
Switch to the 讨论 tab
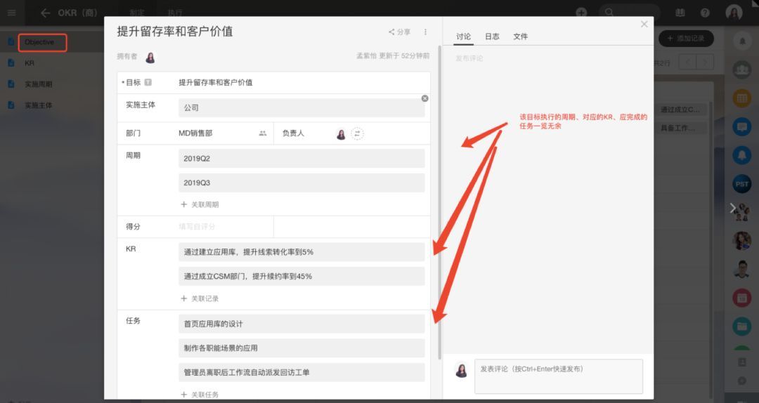click(x=463, y=37)
